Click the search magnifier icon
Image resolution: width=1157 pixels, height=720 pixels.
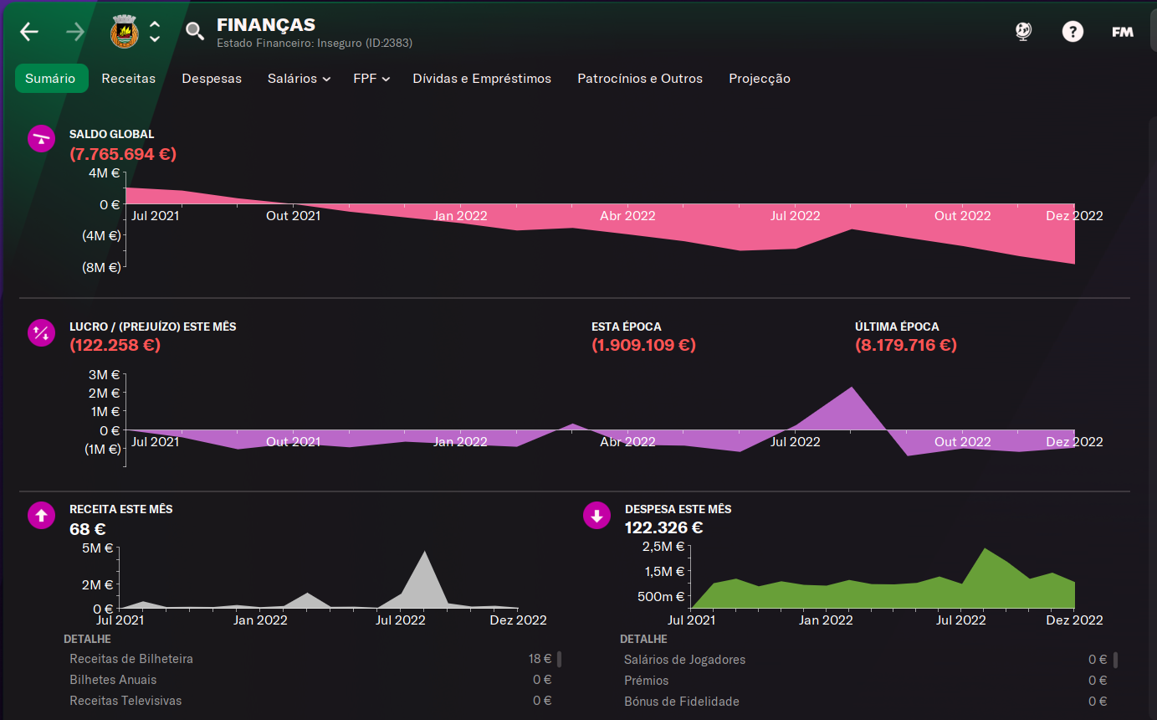pyautogui.click(x=194, y=32)
